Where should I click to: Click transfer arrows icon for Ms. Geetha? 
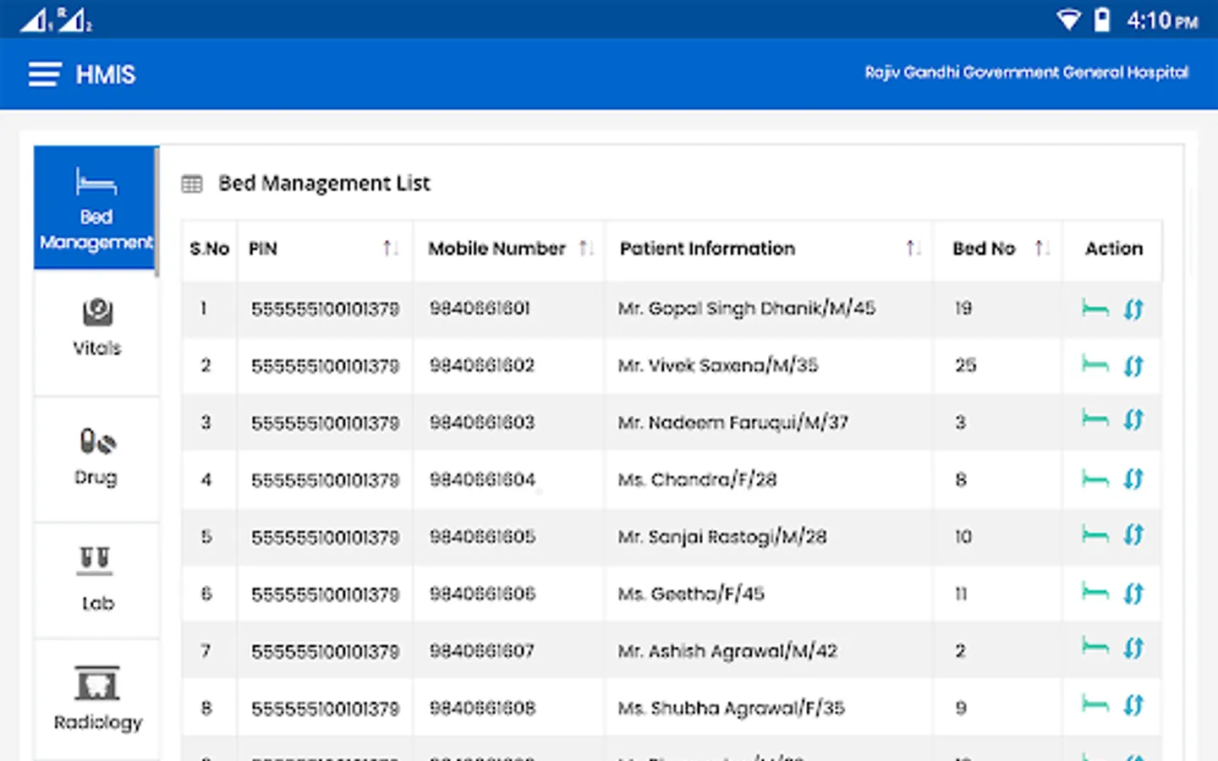[x=1133, y=594]
